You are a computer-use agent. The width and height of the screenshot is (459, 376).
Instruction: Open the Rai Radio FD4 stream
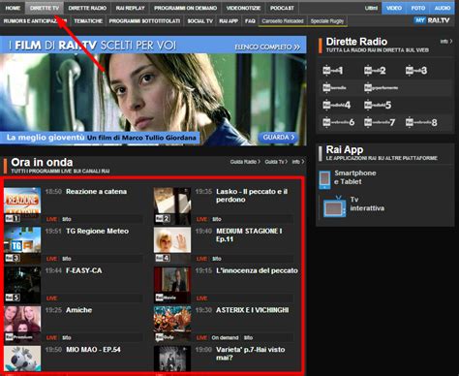[x=337, y=105]
